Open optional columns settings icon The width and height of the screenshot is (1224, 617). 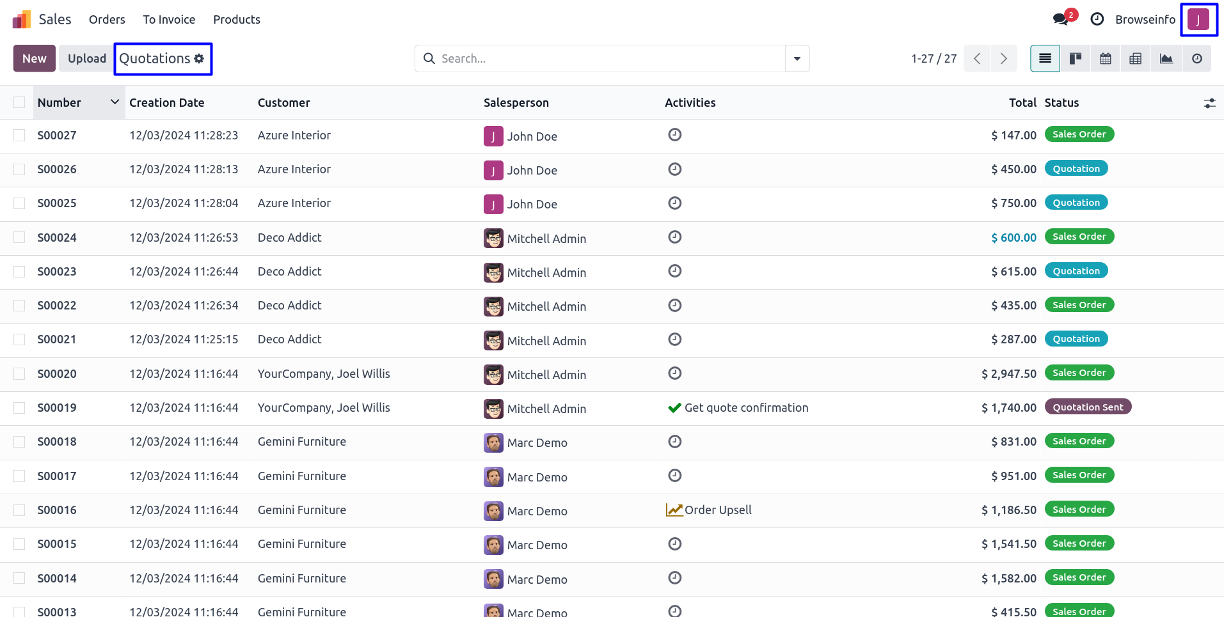[1209, 103]
